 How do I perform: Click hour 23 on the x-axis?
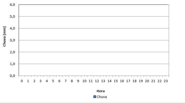click(166, 81)
